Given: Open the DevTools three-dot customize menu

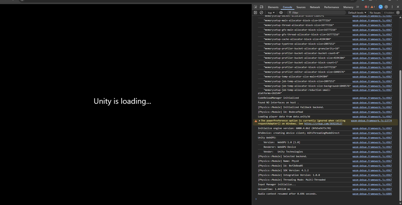Looking at the screenshot, I should (x=392, y=7).
